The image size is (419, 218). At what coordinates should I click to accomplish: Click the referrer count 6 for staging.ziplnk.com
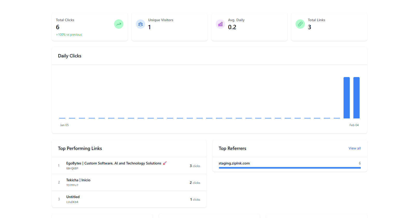(x=360, y=163)
